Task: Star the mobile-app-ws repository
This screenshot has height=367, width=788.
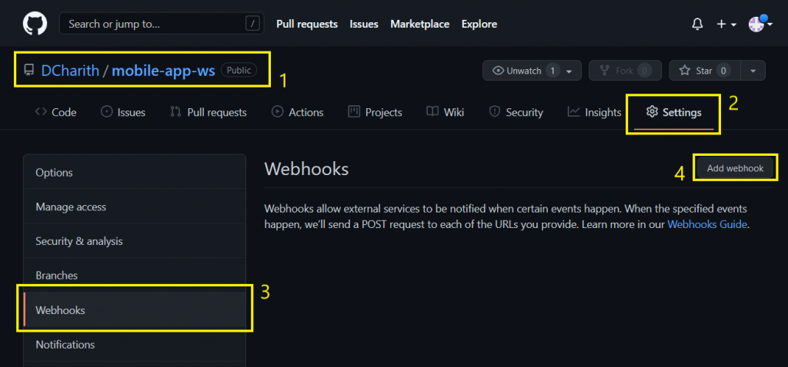Action: [703, 71]
